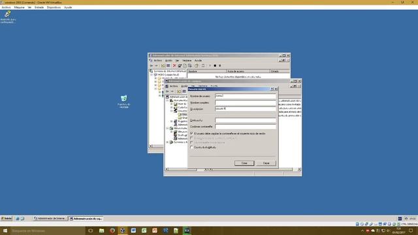Open the Dispositivos menu in VirtualBox
This screenshot has width=418, height=235.
54,7
